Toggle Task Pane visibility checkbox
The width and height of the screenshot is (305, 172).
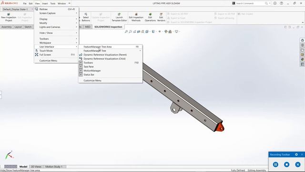(81, 67)
